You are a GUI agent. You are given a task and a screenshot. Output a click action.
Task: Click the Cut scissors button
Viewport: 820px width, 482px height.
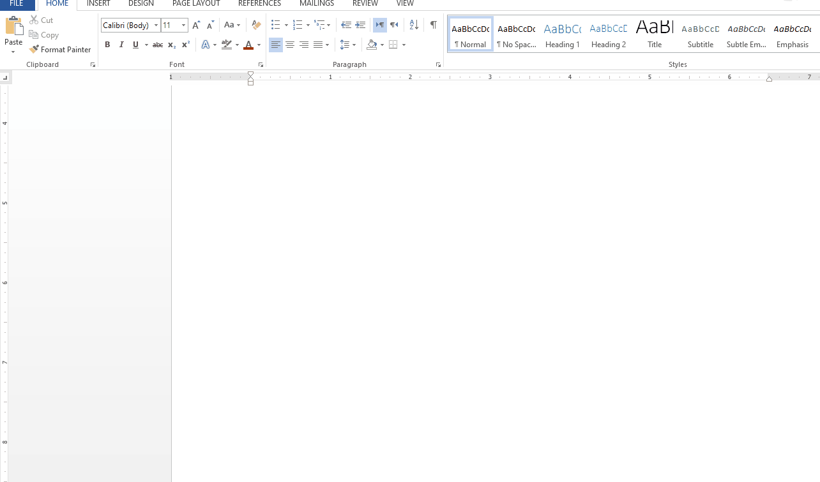point(42,20)
